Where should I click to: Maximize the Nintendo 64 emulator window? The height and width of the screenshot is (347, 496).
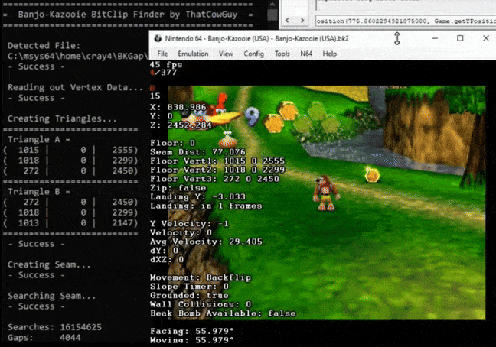tap(459, 37)
